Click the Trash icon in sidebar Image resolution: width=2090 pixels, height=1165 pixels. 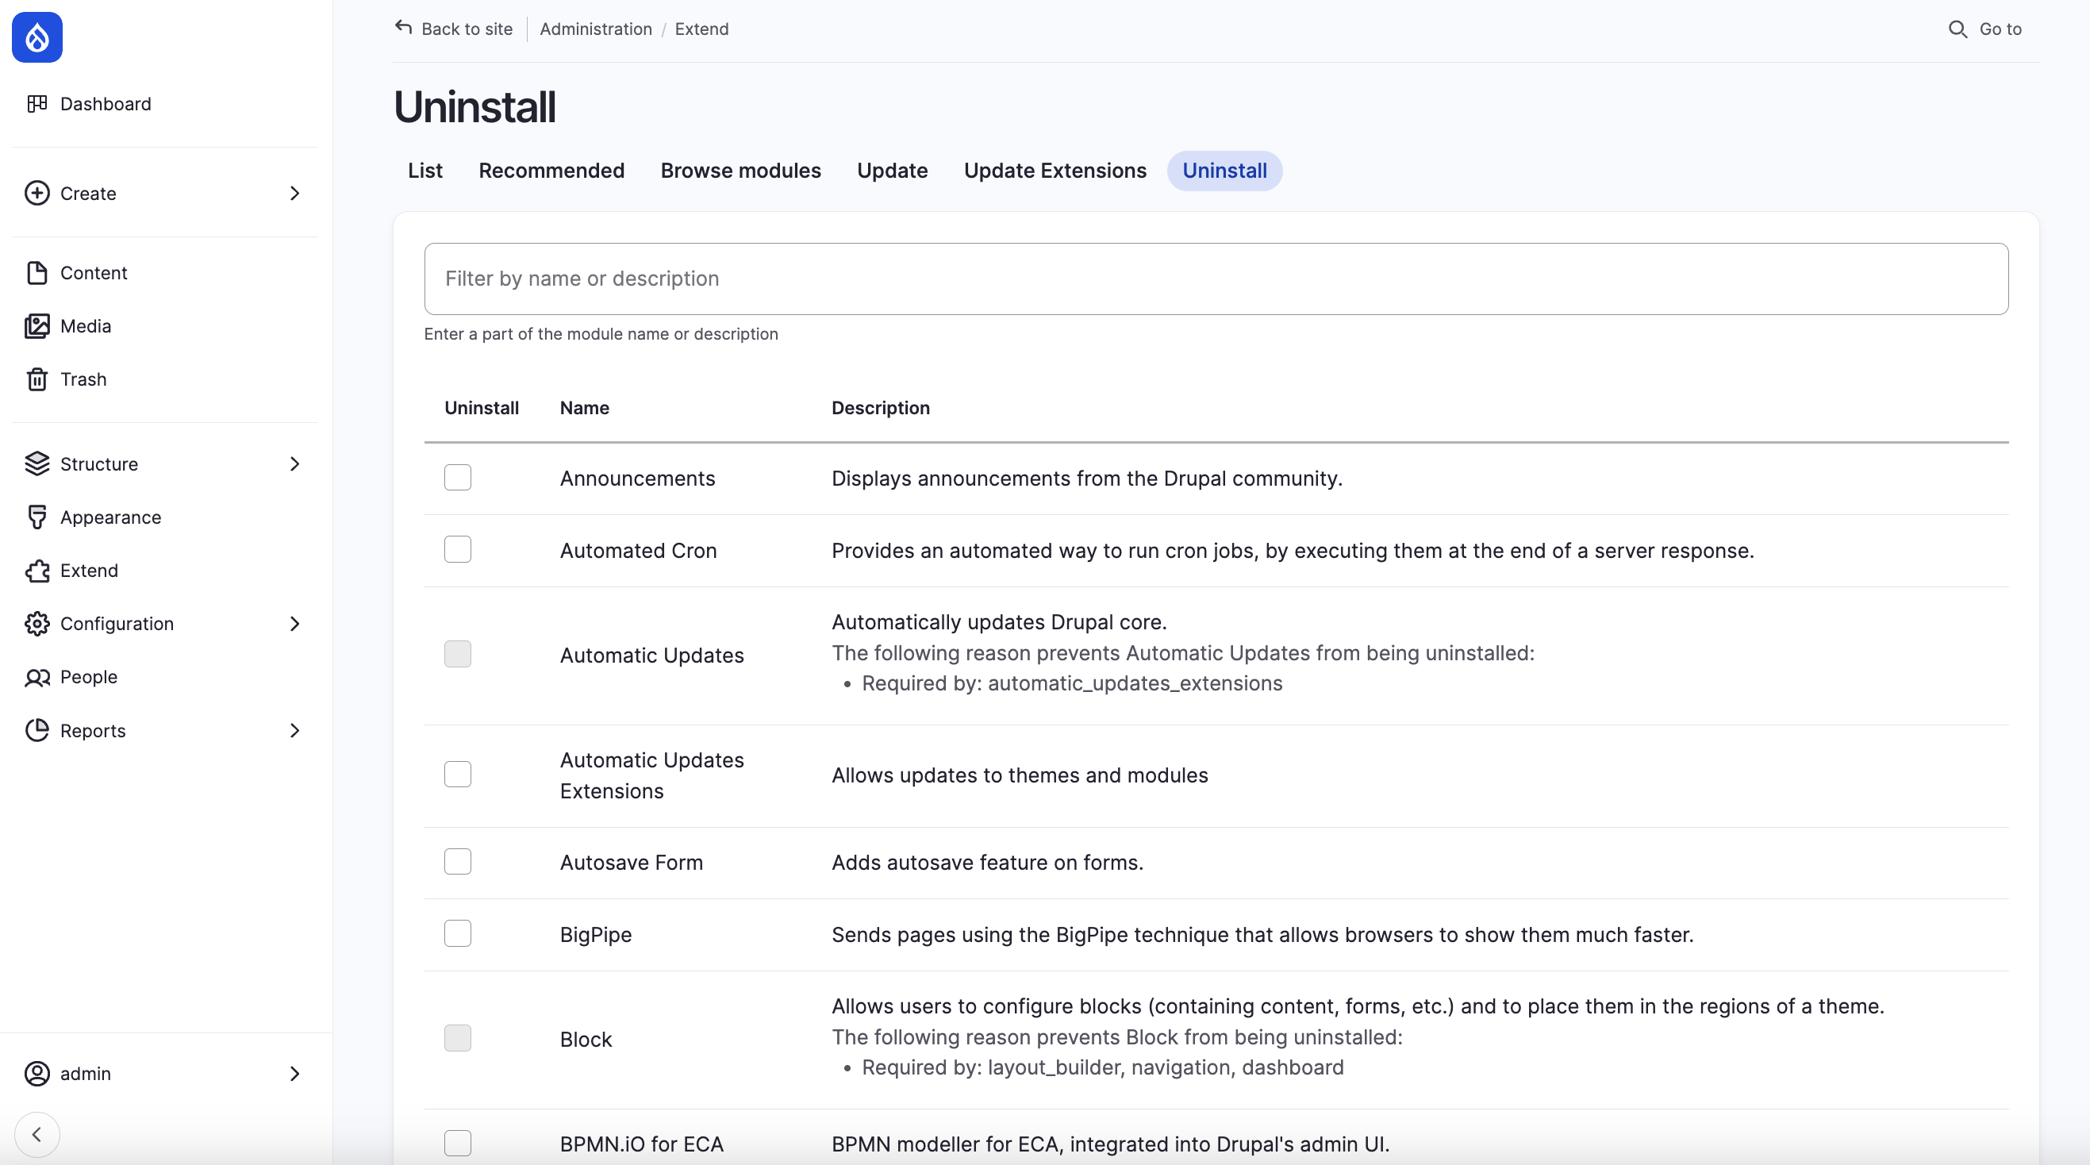tap(37, 379)
